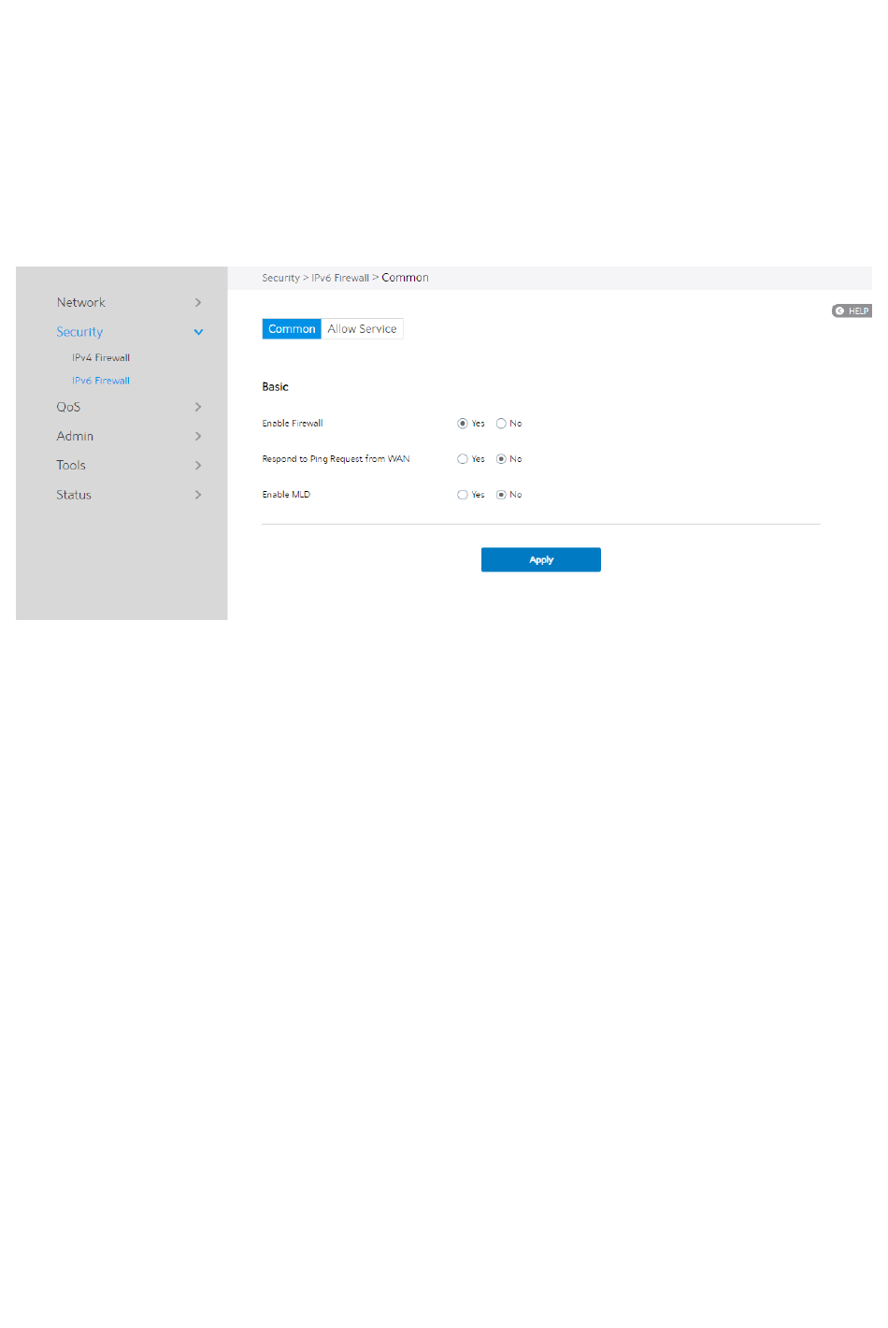Click Common in the breadcrumb
The image size is (888, 1328).
(x=405, y=278)
